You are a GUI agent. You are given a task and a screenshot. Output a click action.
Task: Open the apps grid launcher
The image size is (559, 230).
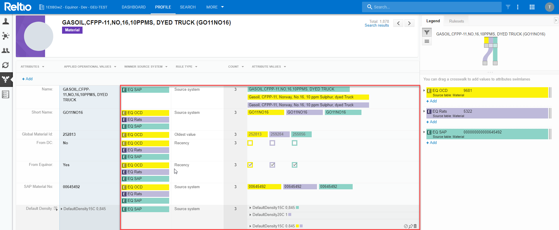[532, 7]
